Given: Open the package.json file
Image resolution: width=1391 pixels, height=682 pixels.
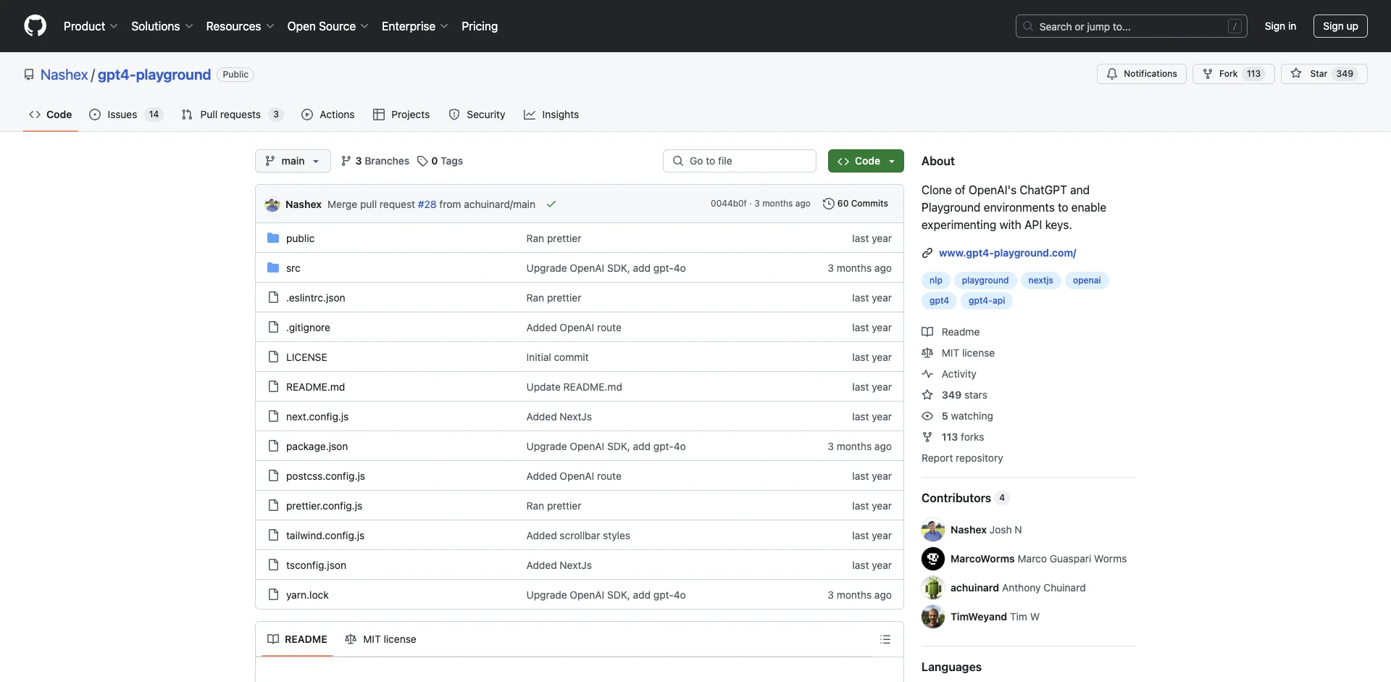Looking at the screenshot, I should point(317,446).
